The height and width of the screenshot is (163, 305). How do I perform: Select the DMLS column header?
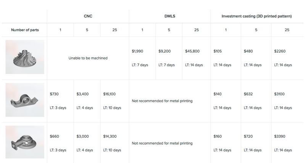click(170, 16)
